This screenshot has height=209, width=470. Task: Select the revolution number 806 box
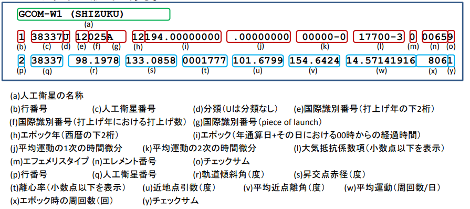(x=432, y=60)
